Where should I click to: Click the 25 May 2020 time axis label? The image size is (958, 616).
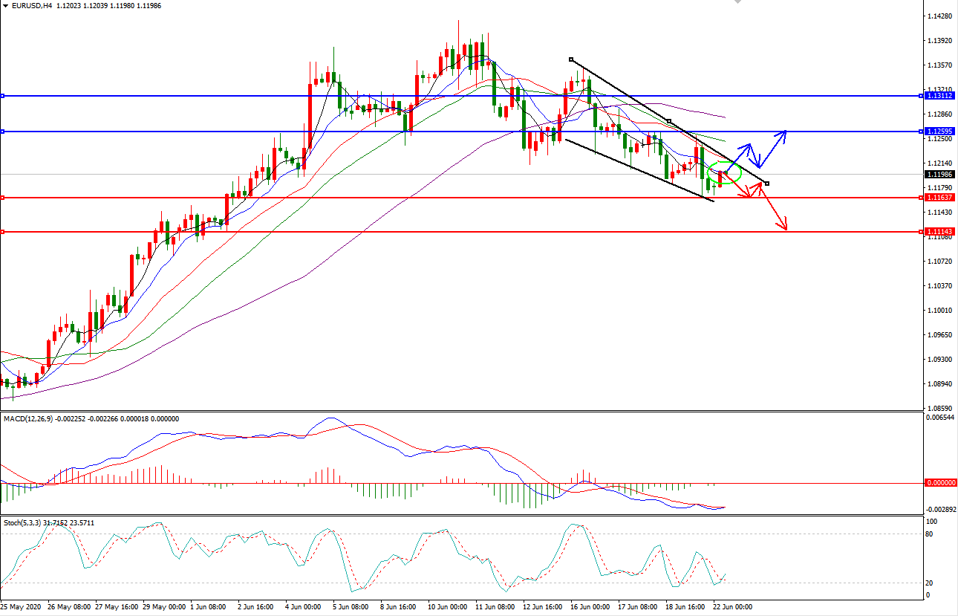pyautogui.click(x=22, y=607)
